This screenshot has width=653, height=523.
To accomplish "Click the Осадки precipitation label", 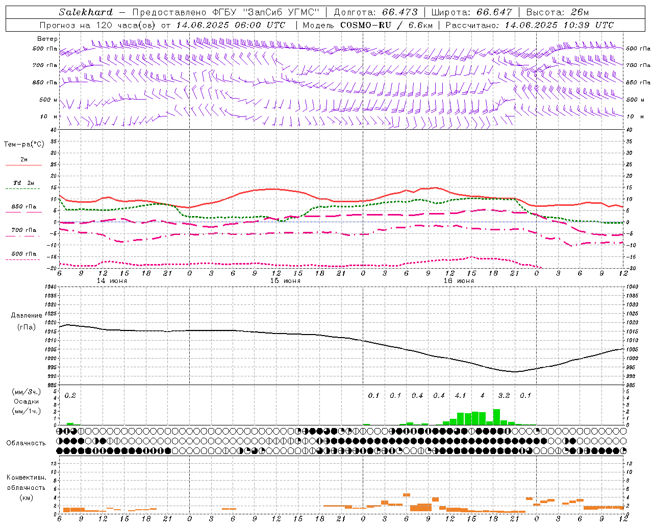I will pos(26,401).
